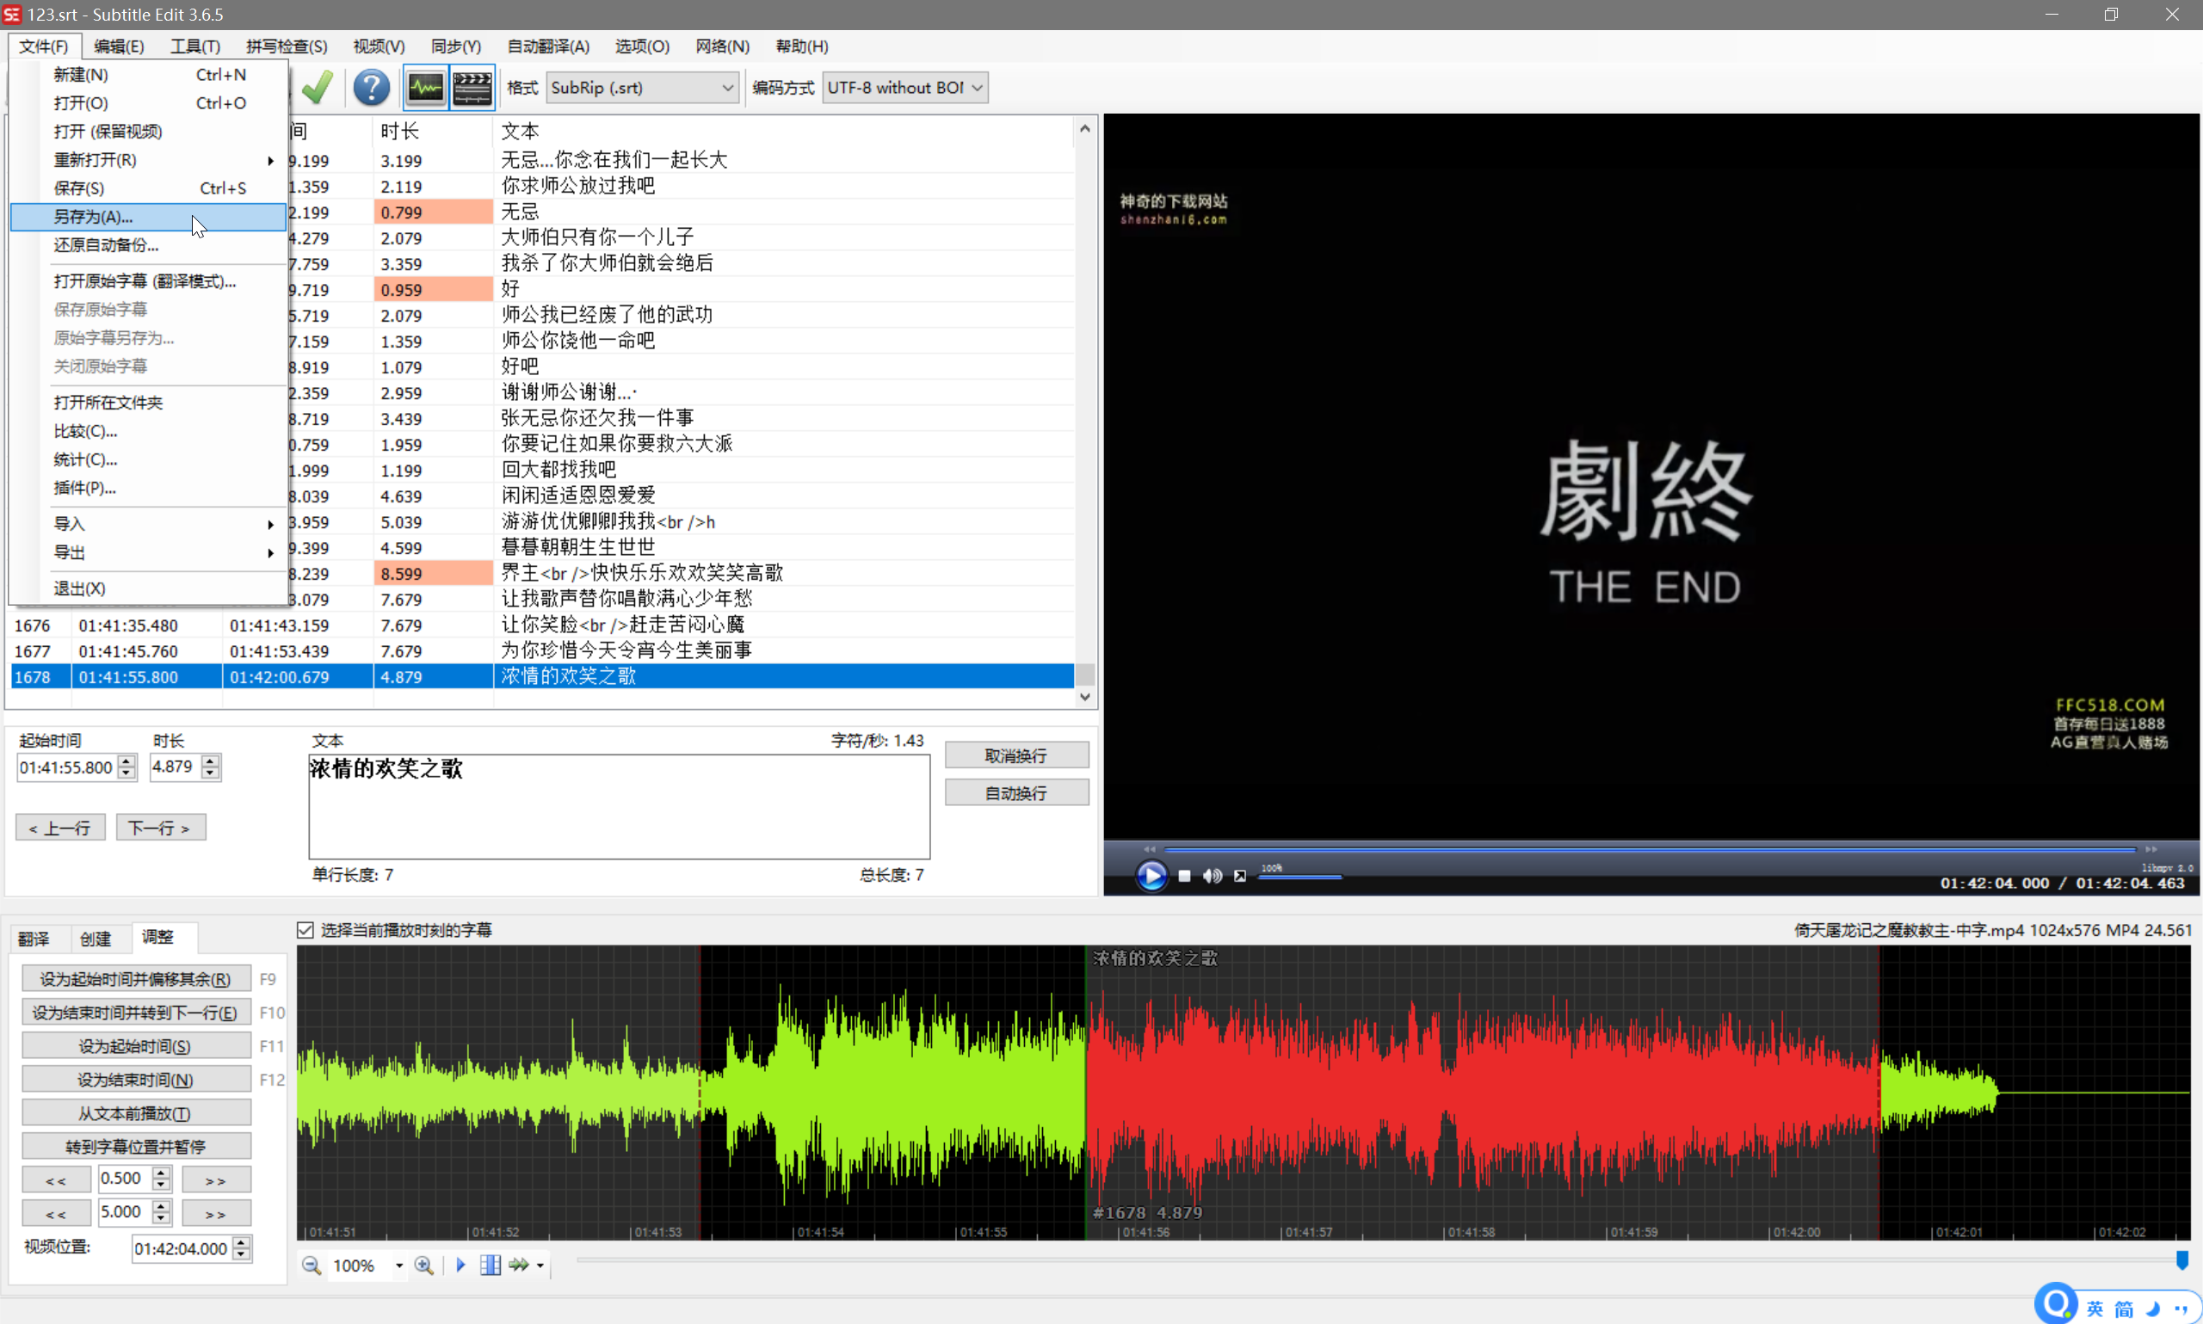The width and height of the screenshot is (2203, 1324).
Task: Click the 自动换行 button
Action: (x=1016, y=793)
